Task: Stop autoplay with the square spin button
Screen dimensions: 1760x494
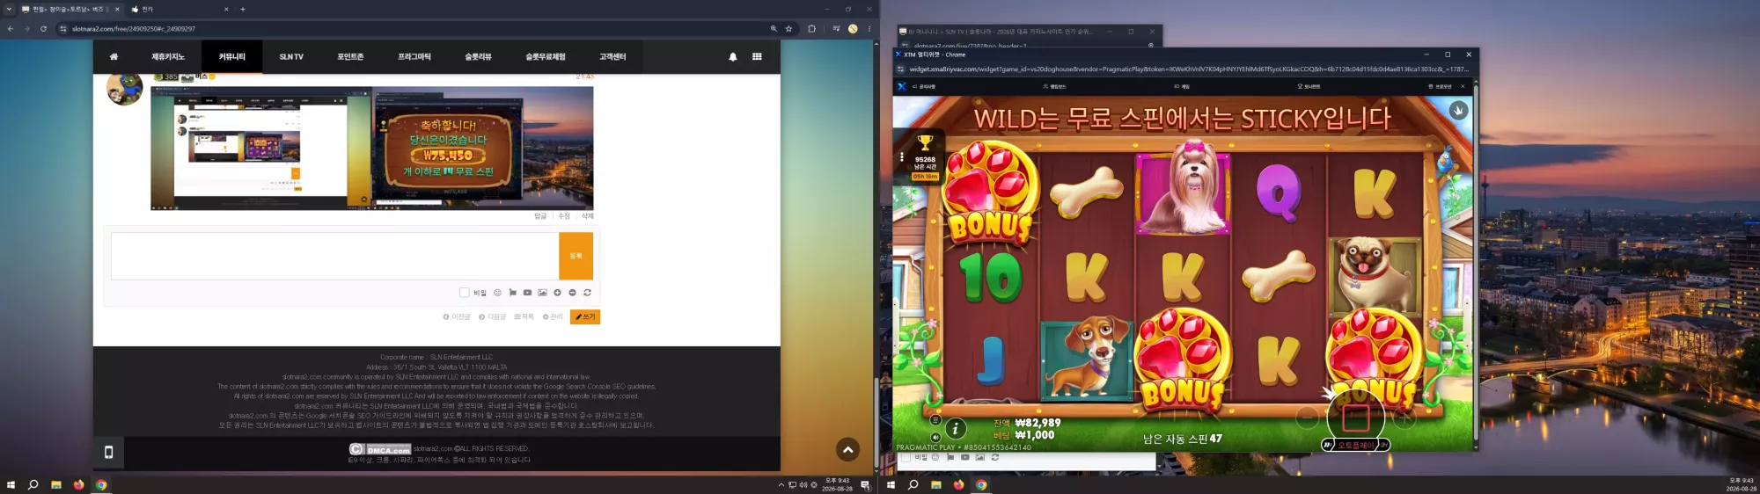Action: pos(1355,418)
